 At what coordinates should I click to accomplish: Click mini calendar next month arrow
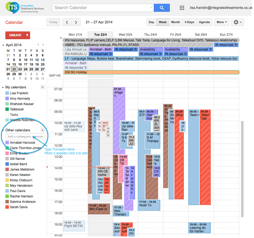(x=43, y=45)
